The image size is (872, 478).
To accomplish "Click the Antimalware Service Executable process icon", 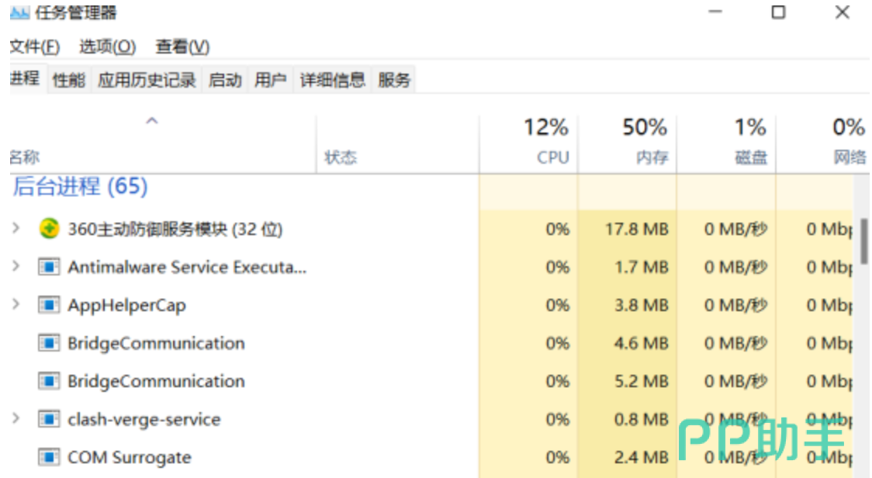I will [x=49, y=267].
